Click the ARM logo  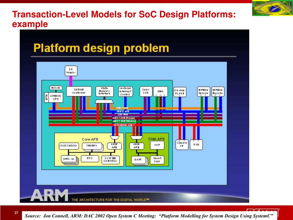tap(49, 195)
